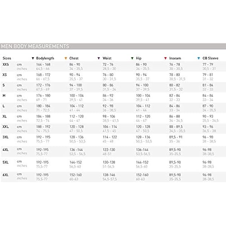Click the Bodylength column header text

point(45,58)
